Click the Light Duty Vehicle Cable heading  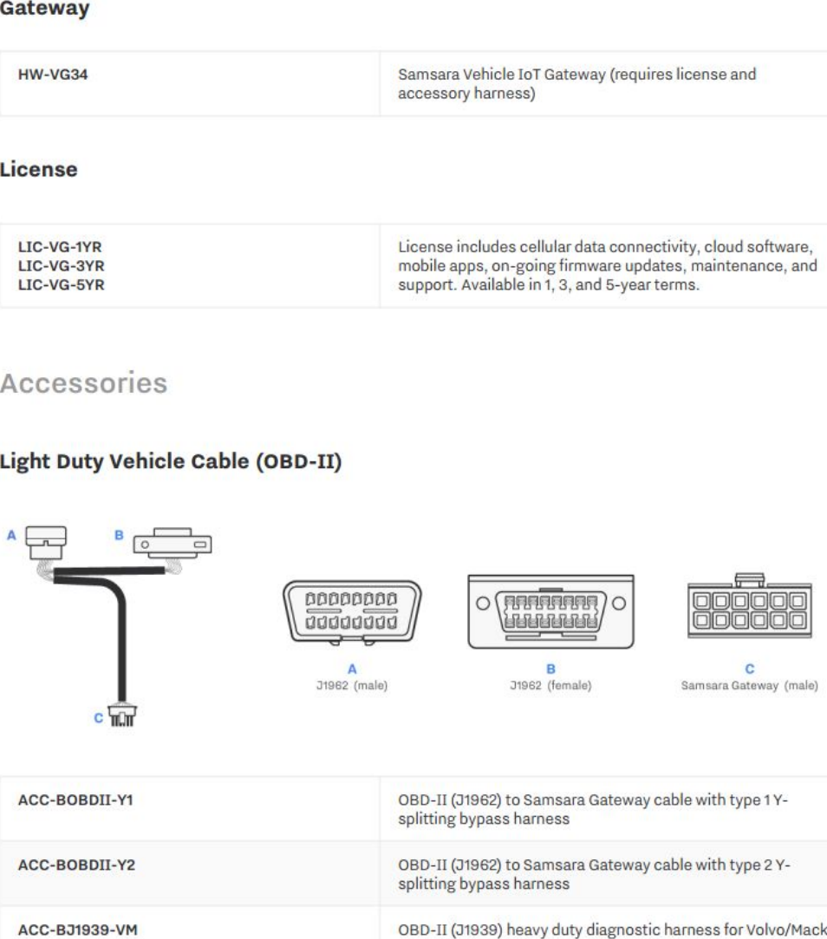(171, 462)
